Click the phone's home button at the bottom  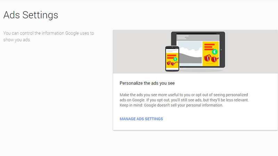[172, 71]
